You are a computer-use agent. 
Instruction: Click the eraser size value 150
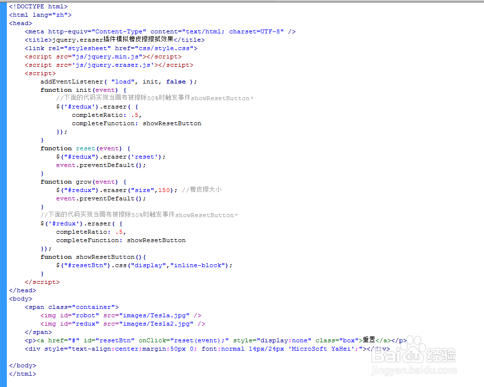[x=163, y=190]
